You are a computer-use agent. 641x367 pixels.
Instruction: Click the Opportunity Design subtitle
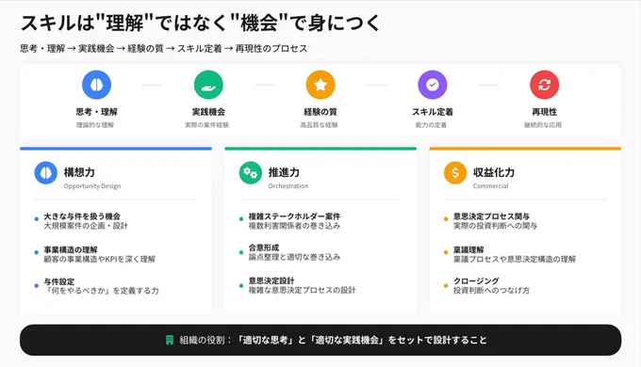(92, 186)
